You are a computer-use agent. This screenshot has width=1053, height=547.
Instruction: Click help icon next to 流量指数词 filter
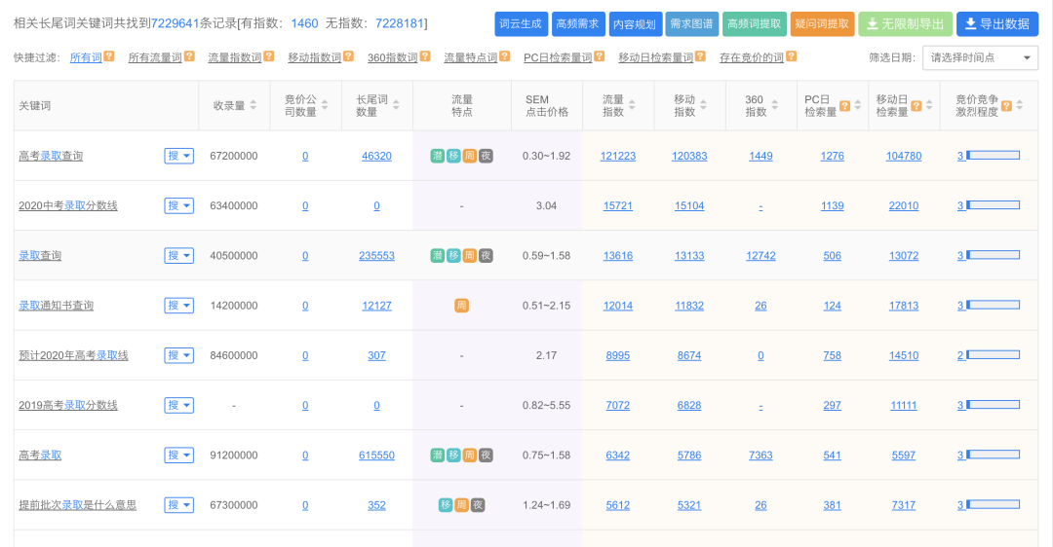(x=269, y=57)
